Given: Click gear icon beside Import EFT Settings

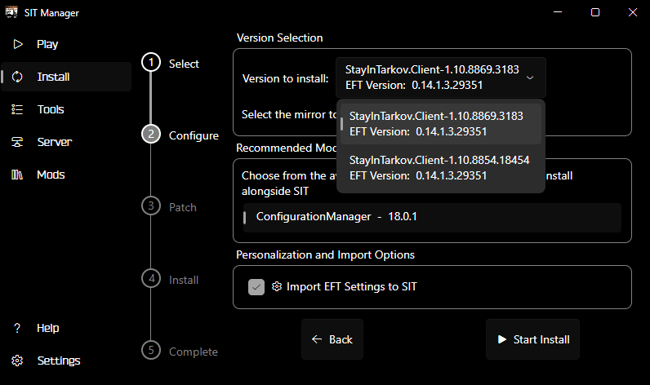Looking at the screenshot, I should tap(277, 286).
